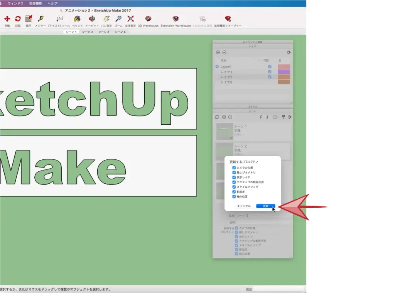Choose the Paint Bucket (ペイント) tool
Image resolution: width=395 pixels, height=293 pixels.
click(x=77, y=19)
